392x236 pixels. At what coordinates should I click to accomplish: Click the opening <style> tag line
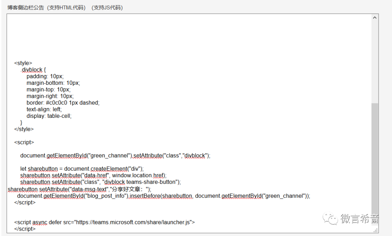pyautogui.click(x=23, y=63)
